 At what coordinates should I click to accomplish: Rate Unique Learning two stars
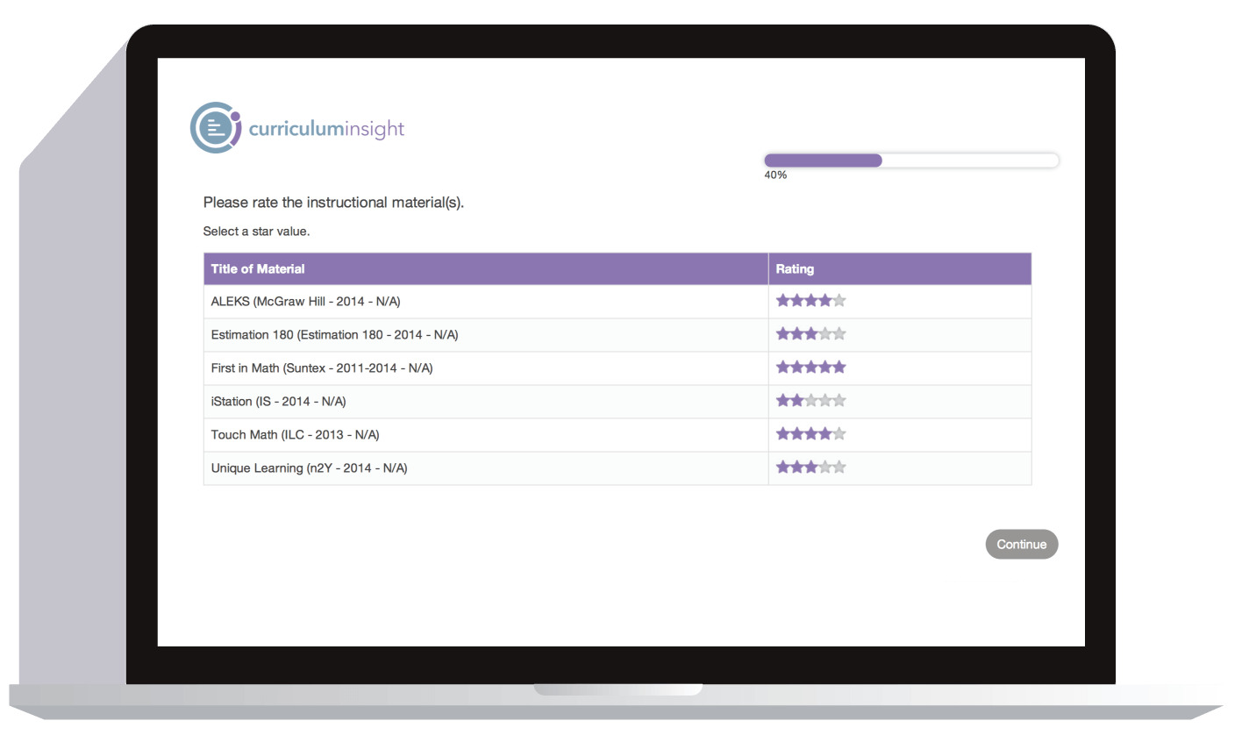pos(797,467)
